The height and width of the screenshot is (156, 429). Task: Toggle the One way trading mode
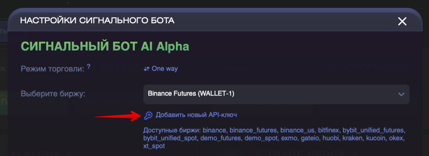click(x=160, y=69)
